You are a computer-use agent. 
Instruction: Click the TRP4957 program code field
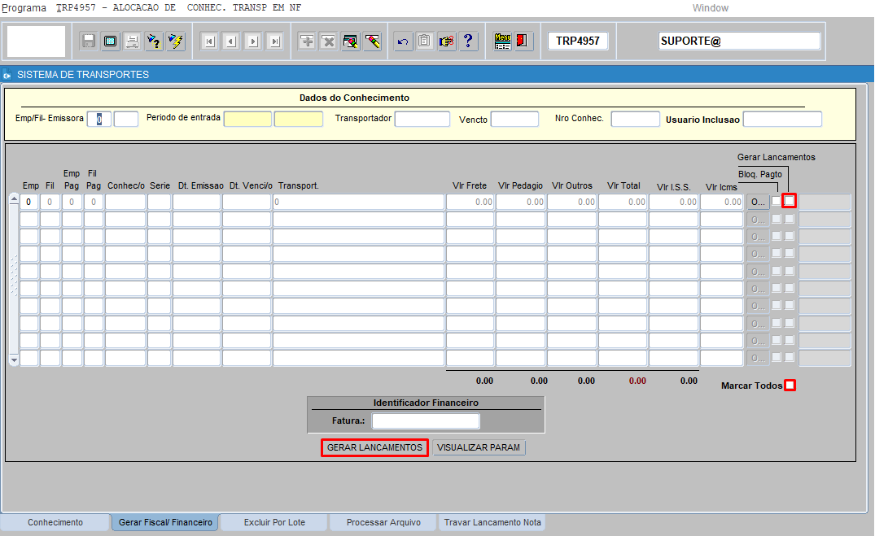coord(578,41)
